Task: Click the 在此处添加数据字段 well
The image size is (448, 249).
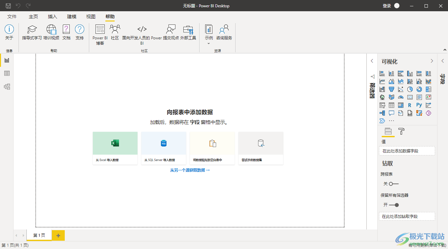Action: pyautogui.click(x=407, y=151)
